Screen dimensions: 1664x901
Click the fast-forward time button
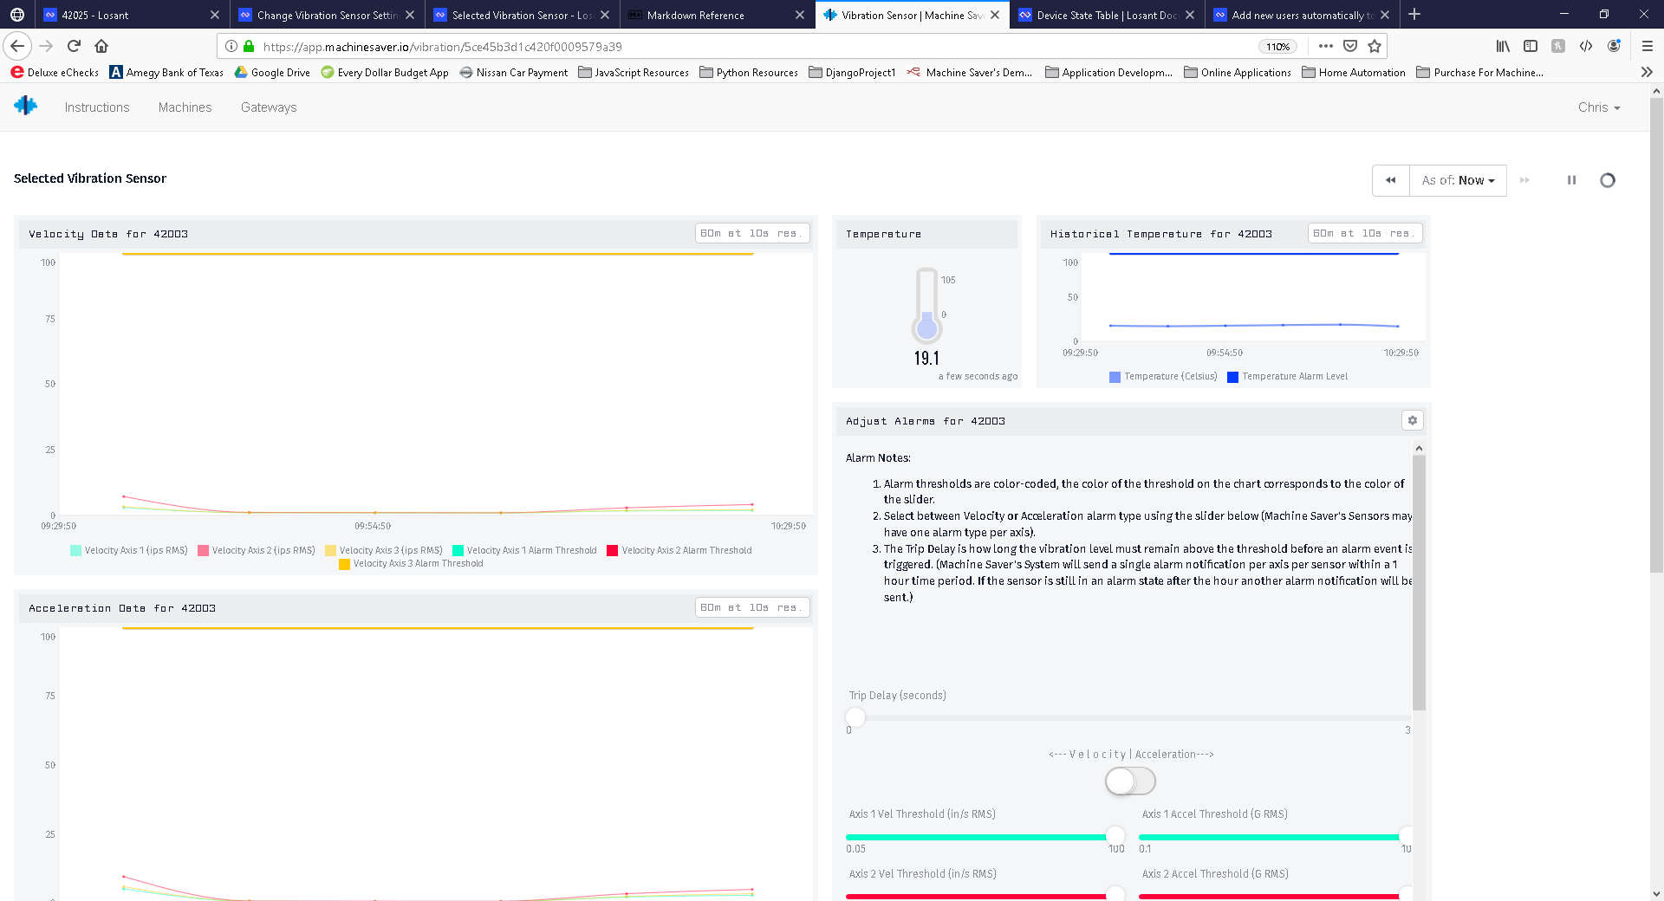tap(1524, 180)
